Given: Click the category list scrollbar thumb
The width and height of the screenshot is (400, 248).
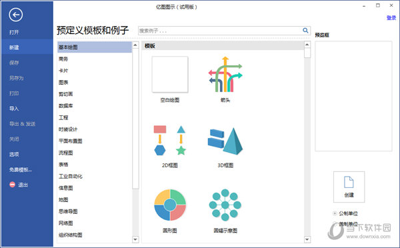Looking at the screenshot, I should pos(135,119).
